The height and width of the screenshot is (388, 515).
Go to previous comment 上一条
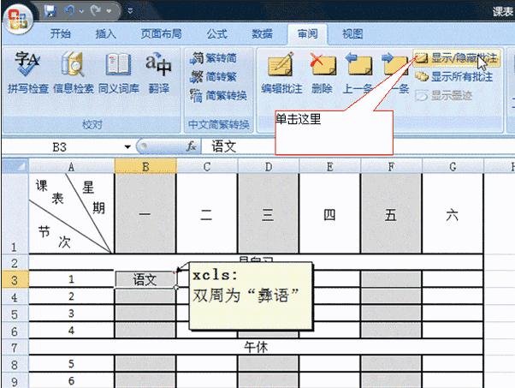pos(358,72)
